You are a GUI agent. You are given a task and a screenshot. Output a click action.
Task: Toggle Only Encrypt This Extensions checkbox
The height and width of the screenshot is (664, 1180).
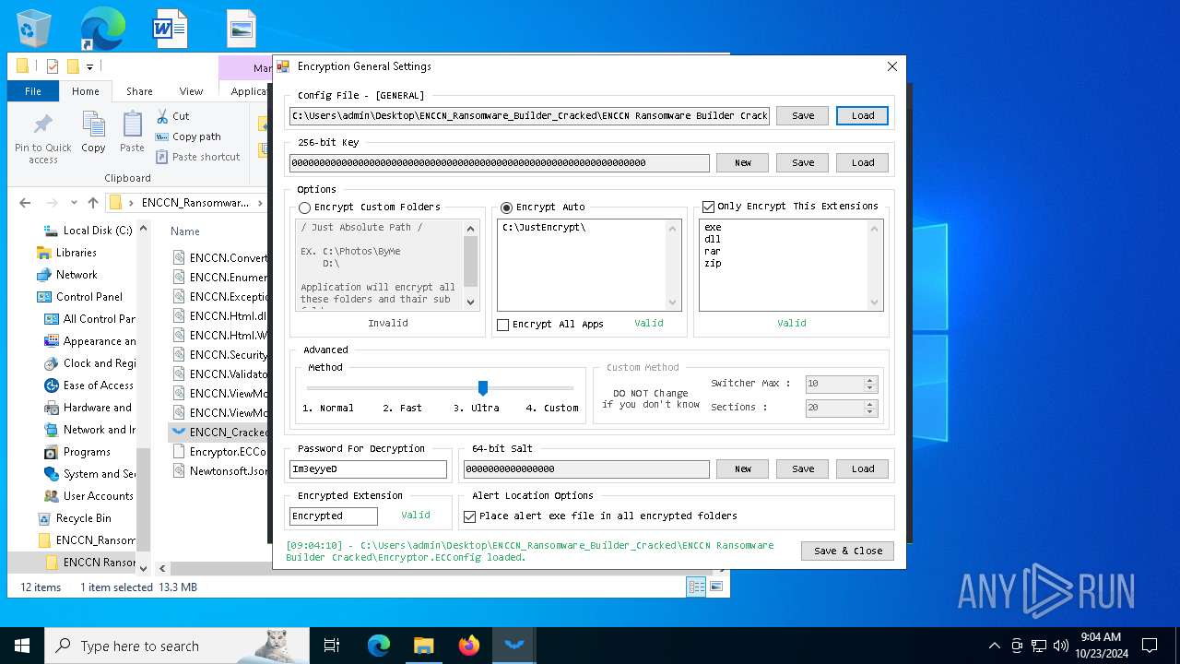708,207
